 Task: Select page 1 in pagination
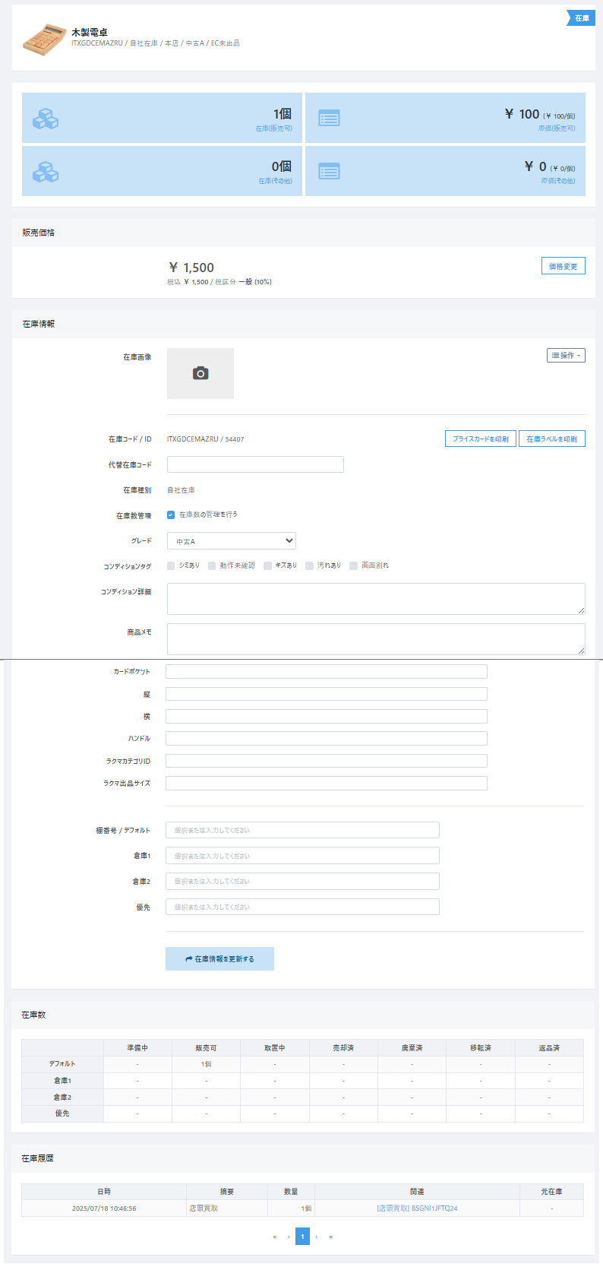click(302, 1237)
